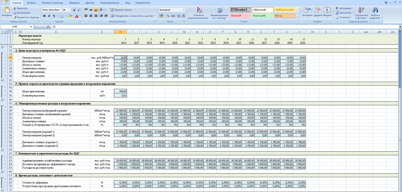Image resolution: width=402 pixels, height=192 pixels.
Task: Click the Sort and Filter icon
Action: pyautogui.click(x=361, y=10)
